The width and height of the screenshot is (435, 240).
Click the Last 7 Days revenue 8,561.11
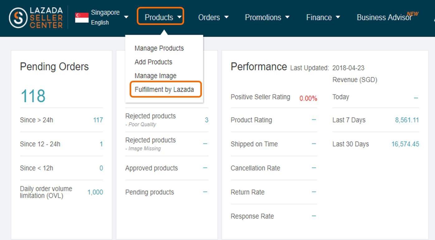tap(407, 120)
